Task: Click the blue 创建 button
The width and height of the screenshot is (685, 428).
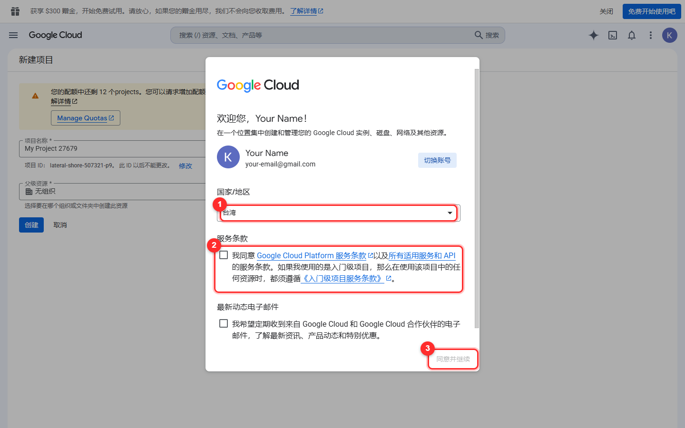Action: pyautogui.click(x=31, y=225)
